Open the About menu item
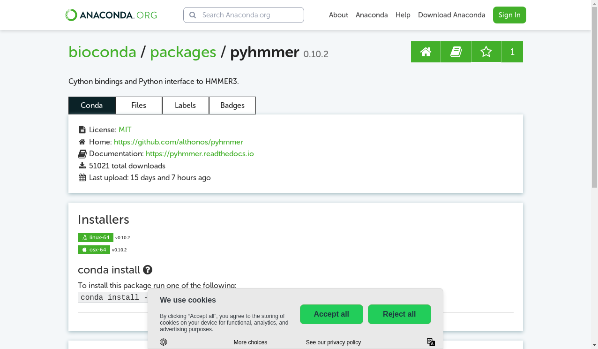The width and height of the screenshot is (598, 349). [338, 15]
